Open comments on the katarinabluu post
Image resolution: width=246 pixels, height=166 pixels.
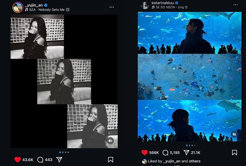coord(165,152)
